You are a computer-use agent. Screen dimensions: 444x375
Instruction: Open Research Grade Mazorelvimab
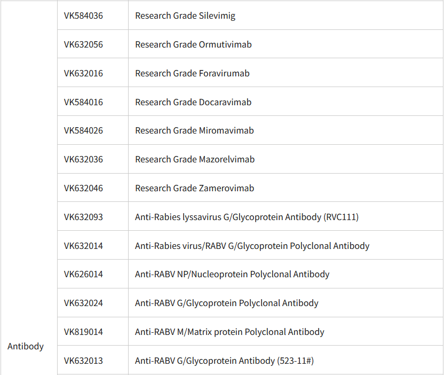tap(195, 159)
